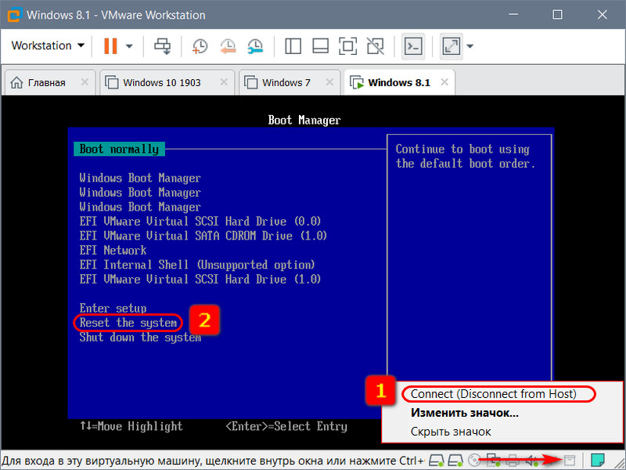
Task: Close the Windows 7 tab
Action: [x=329, y=82]
